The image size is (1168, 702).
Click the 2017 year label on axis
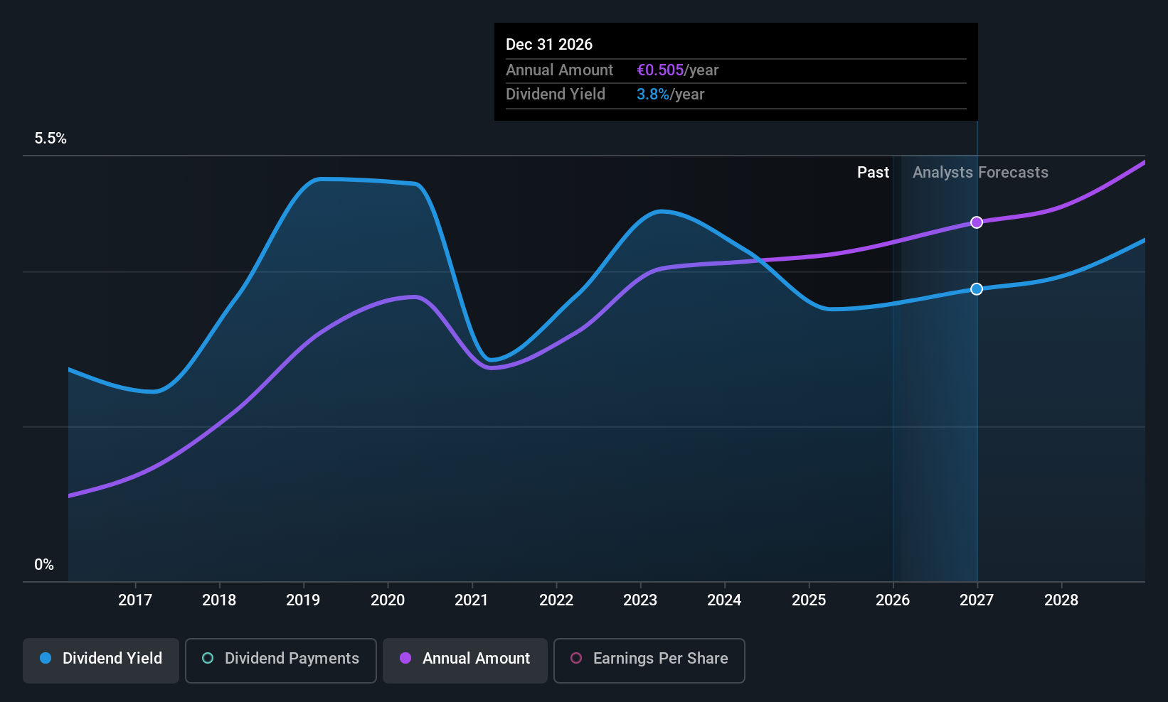tap(135, 600)
